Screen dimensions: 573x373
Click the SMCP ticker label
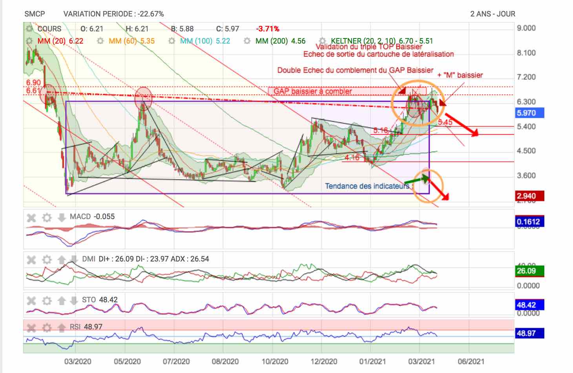pyautogui.click(x=35, y=14)
